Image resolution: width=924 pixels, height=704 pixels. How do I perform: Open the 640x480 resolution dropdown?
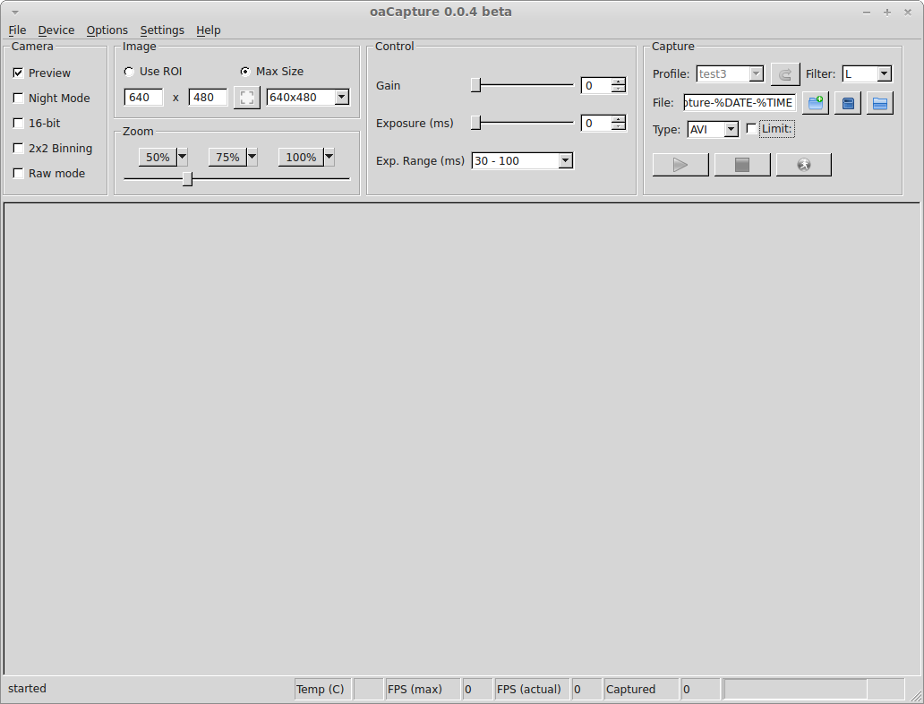coord(307,97)
